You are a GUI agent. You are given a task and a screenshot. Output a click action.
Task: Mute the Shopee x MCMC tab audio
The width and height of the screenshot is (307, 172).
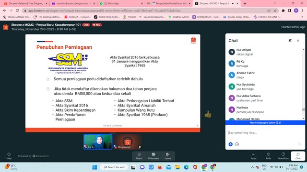tap(233, 3)
